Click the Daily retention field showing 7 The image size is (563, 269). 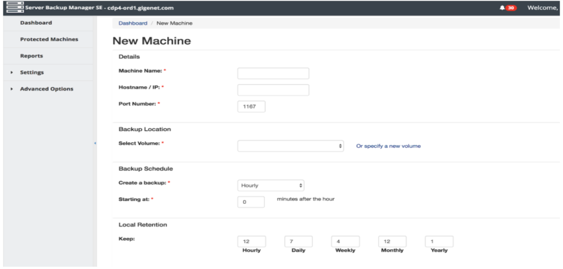299,242
